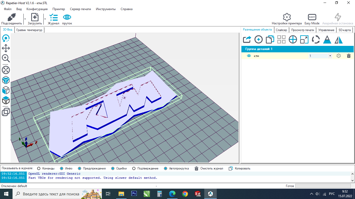The width and height of the screenshot is (355, 199).
Task: Click the Rotate view tool icon
Action: click(x=6, y=38)
